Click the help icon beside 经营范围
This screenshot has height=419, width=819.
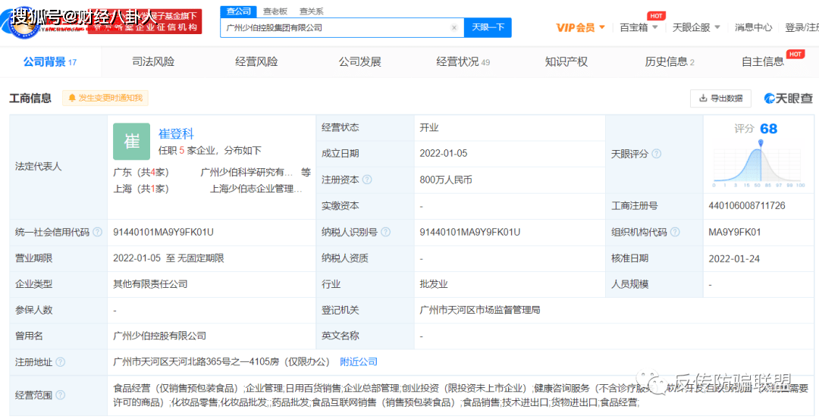point(61,395)
